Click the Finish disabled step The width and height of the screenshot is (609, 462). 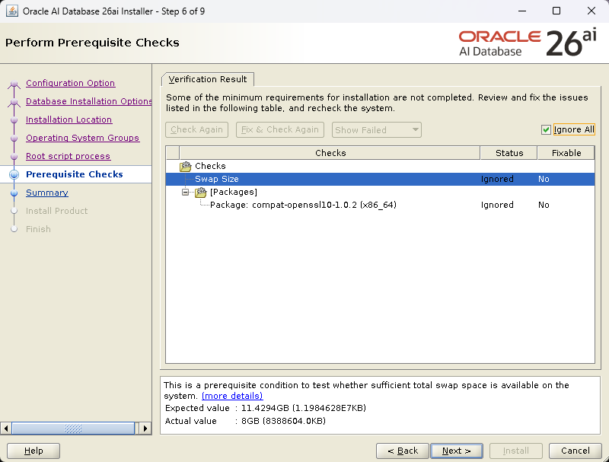click(38, 229)
